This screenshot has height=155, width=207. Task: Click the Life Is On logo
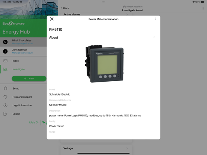[34, 122]
